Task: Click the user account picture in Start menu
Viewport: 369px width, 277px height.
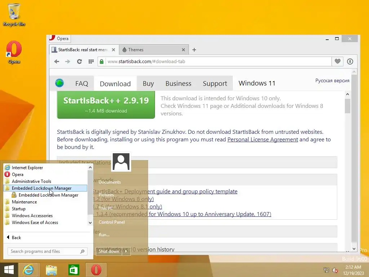Action: 121,162
